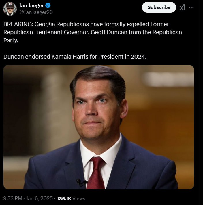Open the @IanJaeger29 handle link

pyautogui.click(x=36, y=12)
